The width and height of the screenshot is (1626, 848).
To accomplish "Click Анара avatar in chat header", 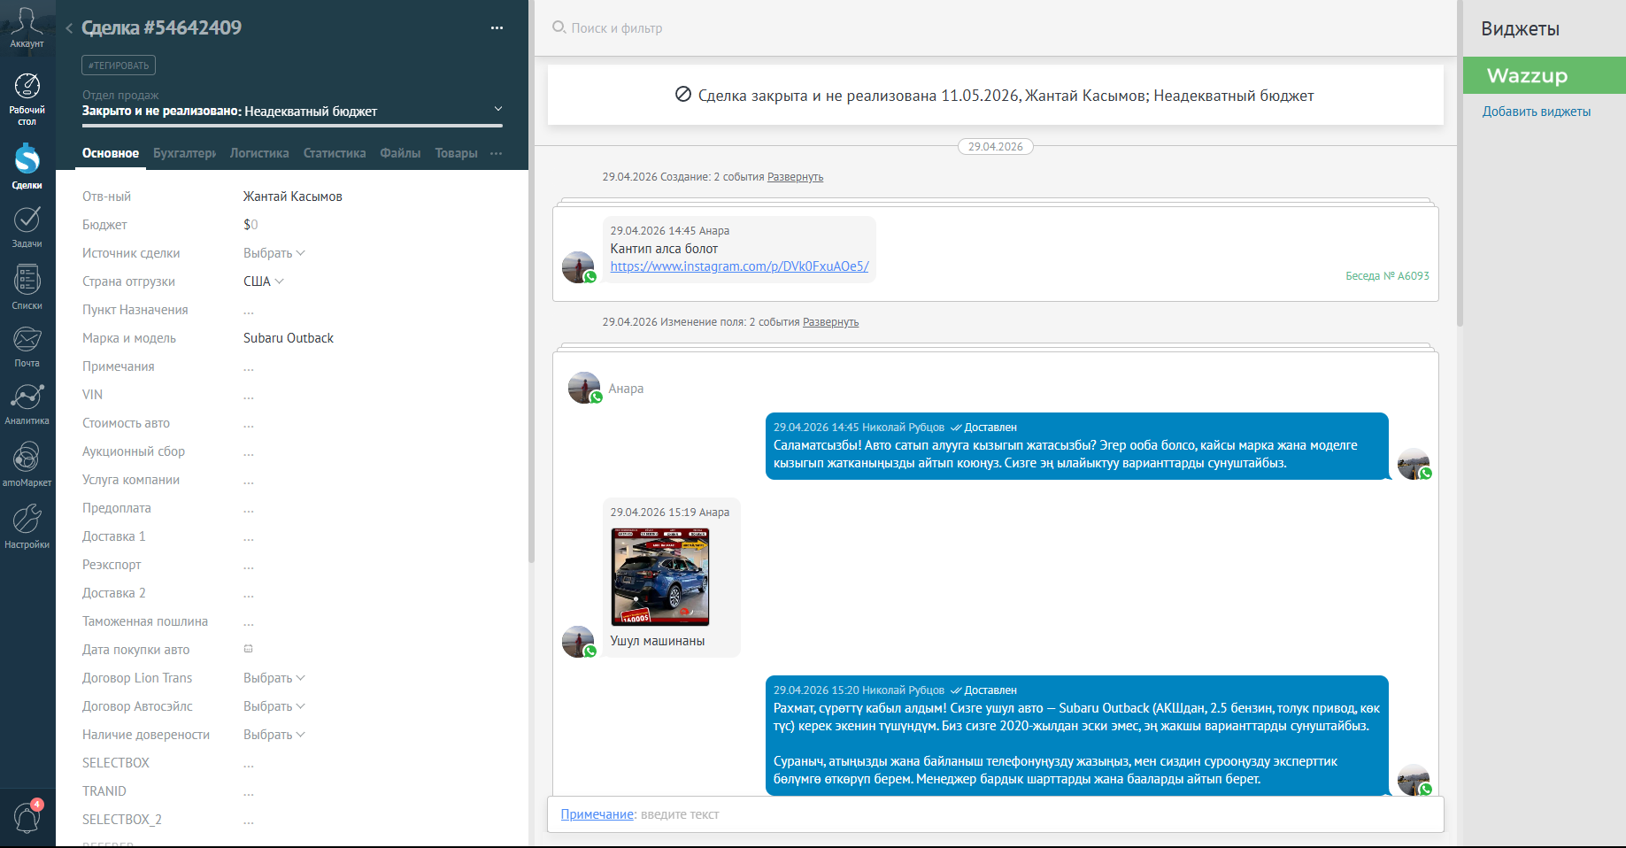I will point(584,388).
